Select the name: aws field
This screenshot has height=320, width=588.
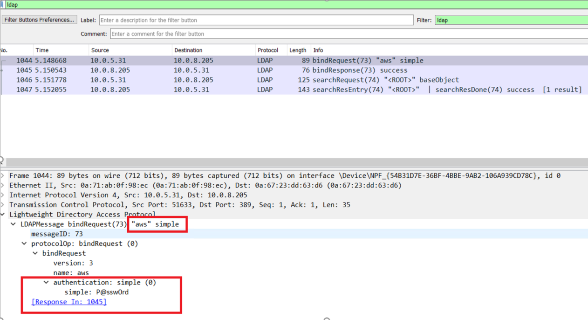[x=71, y=273]
